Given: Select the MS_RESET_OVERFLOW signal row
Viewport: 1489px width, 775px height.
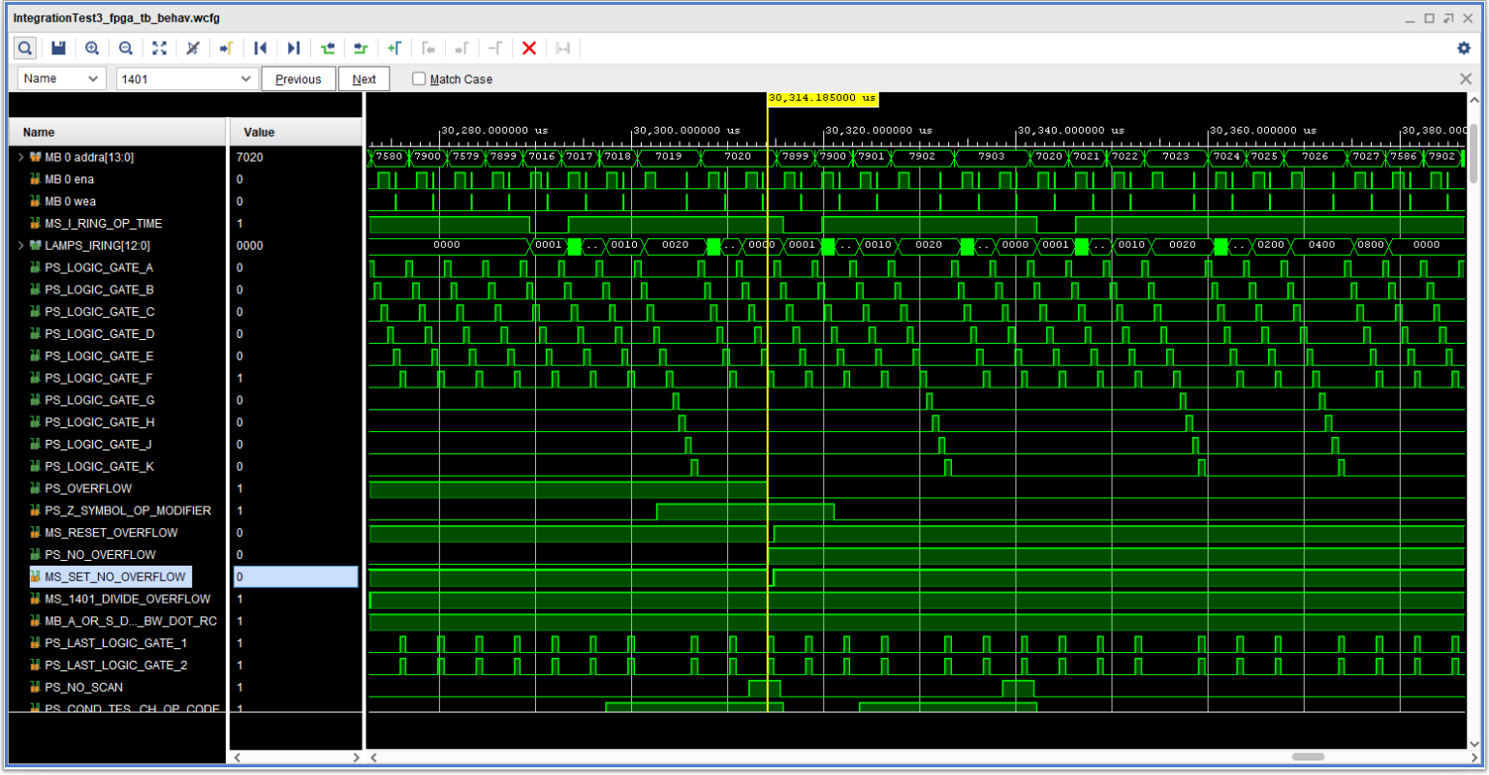Looking at the screenshot, I should 116,532.
